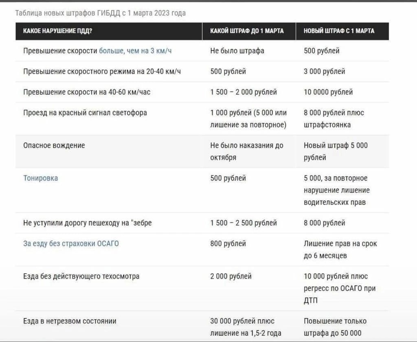
Task: Select the "800 рублей" old fine cell
Action: pos(228,244)
